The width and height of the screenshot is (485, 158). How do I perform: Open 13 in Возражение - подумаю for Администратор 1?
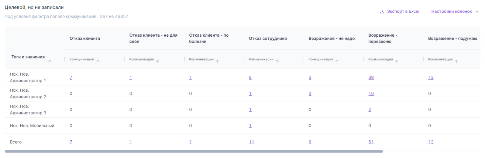pos(431,77)
